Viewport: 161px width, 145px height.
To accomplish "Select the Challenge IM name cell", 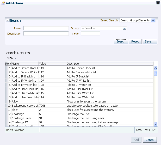I will pos(25,122).
